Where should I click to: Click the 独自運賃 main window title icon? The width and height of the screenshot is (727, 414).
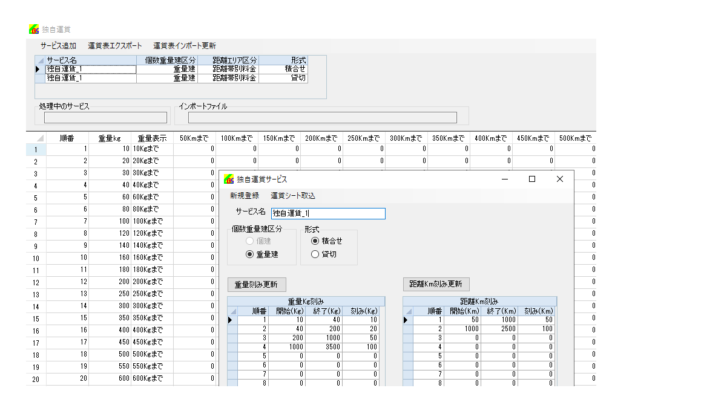(35, 29)
